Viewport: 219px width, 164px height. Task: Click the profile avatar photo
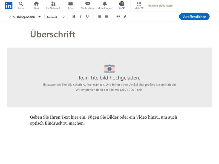coord(122,4)
